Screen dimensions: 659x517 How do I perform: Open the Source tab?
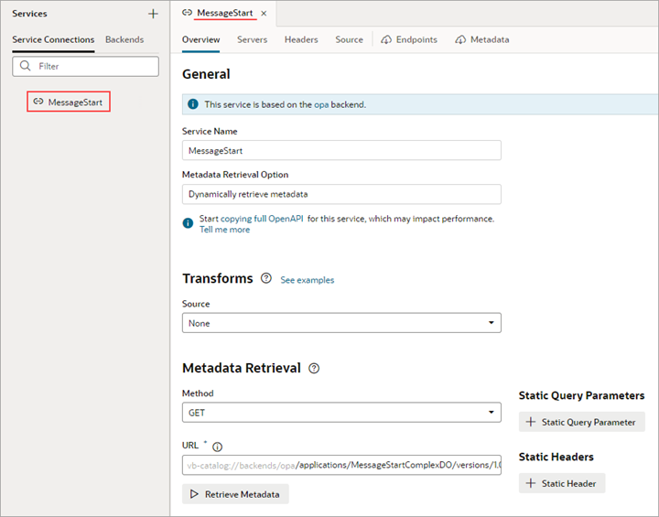(x=350, y=39)
